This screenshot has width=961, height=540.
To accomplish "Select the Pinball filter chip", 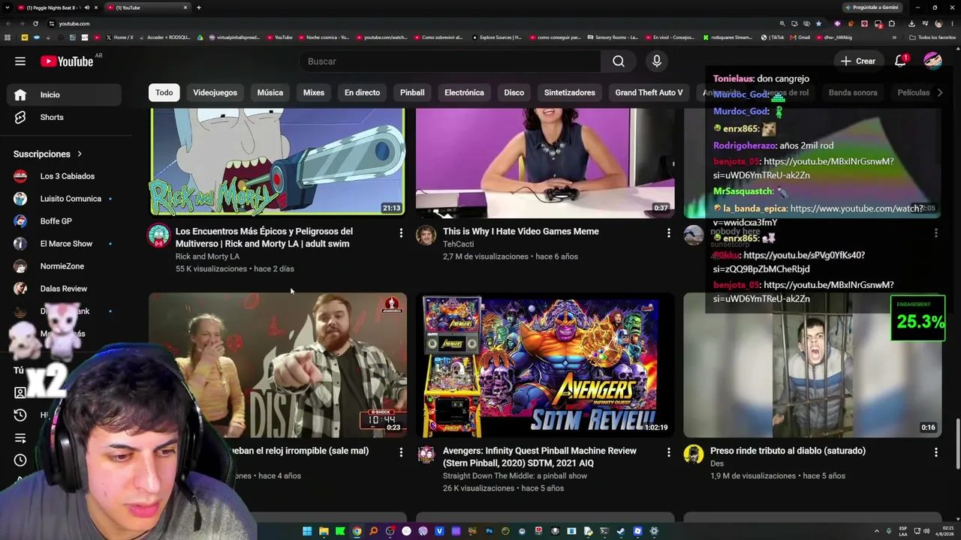I will [412, 93].
